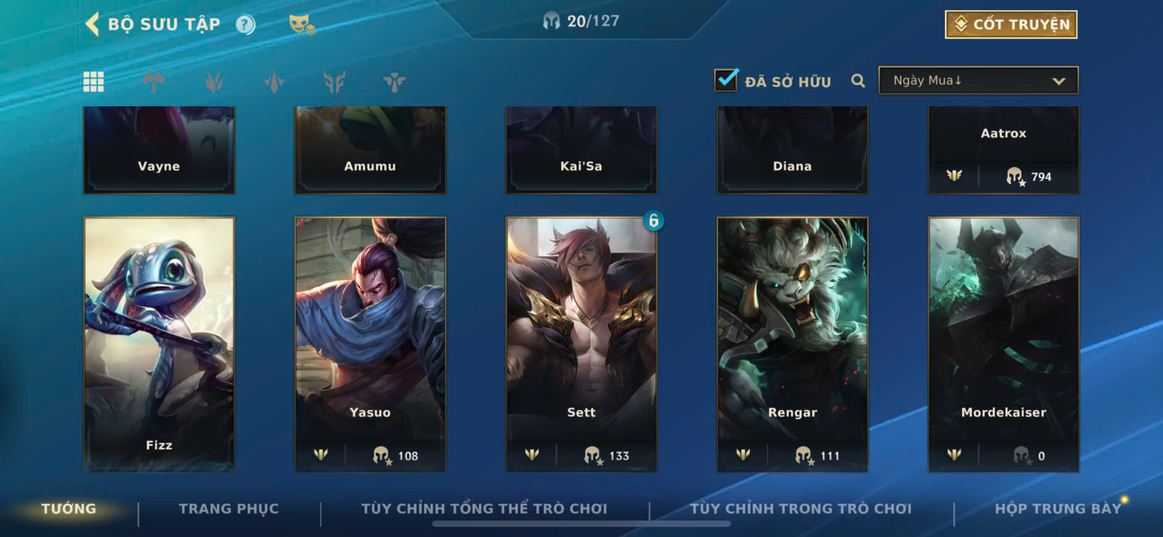
Task: Open the Hộp Trưng Bày tab
Action: tap(1058, 509)
